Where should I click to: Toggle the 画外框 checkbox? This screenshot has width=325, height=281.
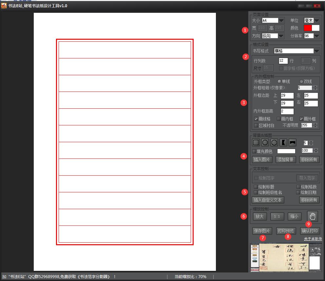point(301,119)
